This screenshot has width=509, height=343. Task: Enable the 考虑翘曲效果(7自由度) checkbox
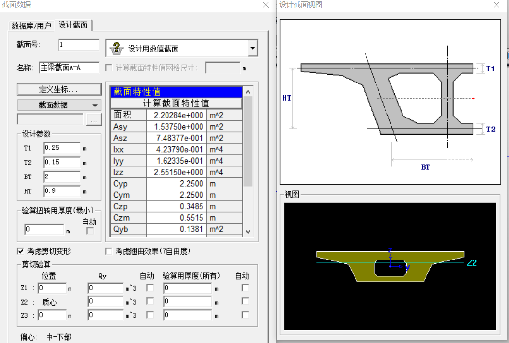pos(108,251)
